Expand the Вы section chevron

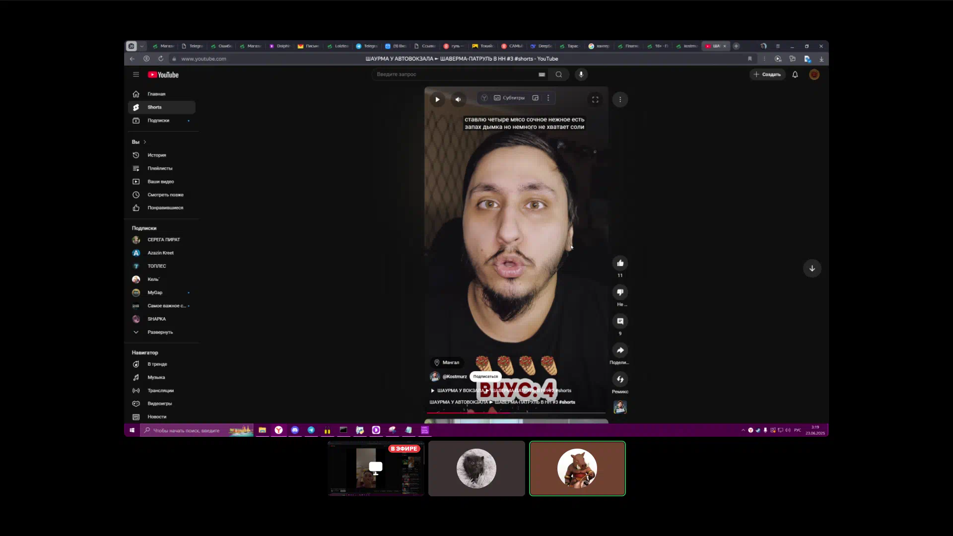145,142
